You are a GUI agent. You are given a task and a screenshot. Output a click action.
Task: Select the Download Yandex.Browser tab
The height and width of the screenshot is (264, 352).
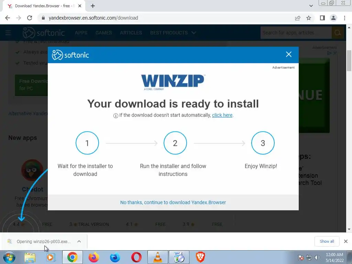[x=44, y=6]
